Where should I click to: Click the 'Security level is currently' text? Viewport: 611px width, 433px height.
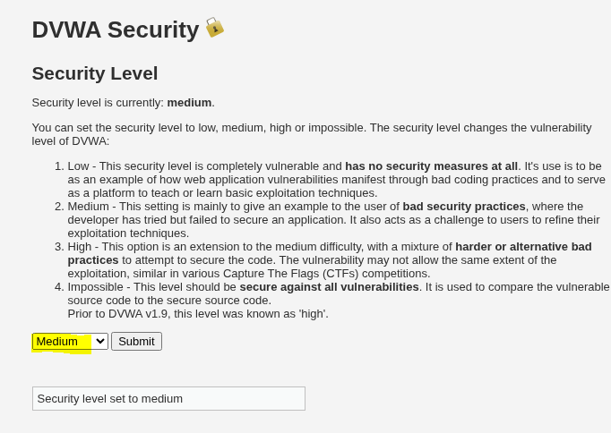pos(98,103)
